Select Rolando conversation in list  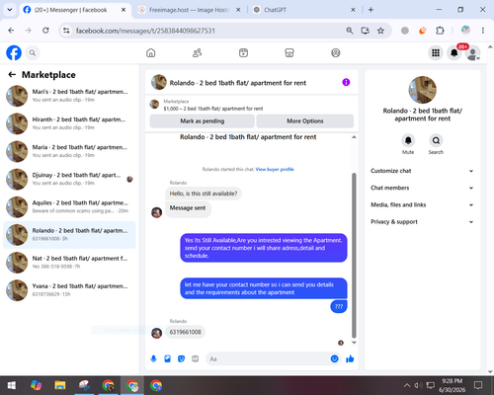pyautogui.click(x=69, y=235)
